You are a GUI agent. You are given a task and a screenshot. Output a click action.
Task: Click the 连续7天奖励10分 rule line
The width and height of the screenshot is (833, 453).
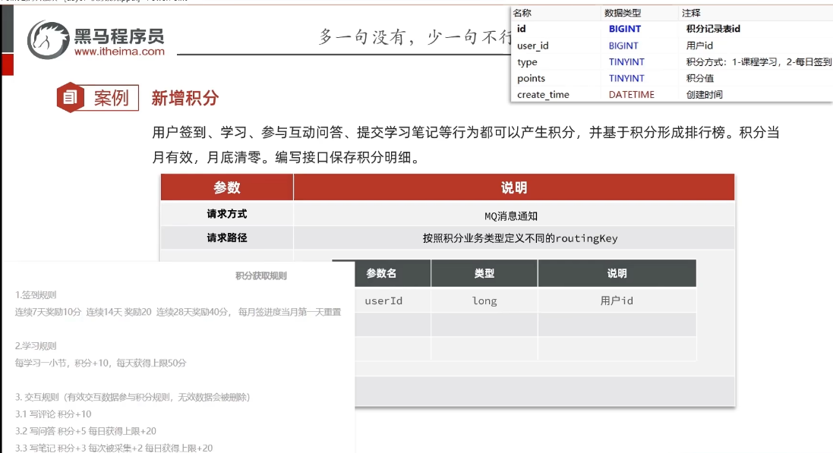(x=178, y=312)
